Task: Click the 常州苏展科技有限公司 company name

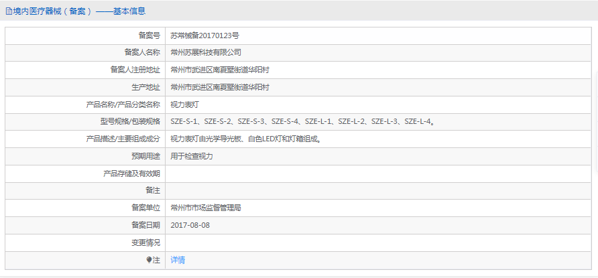Action: 206,53
